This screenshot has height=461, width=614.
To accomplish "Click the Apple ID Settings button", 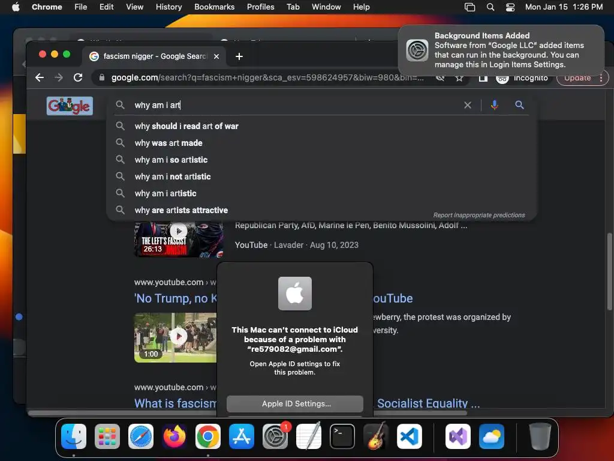I will pyautogui.click(x=295, y=404).
